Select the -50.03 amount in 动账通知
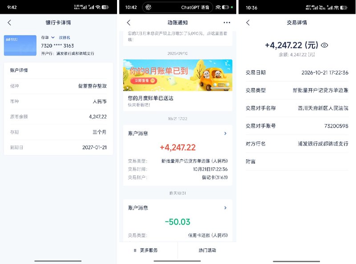Viewport: 356px width, 264px height. pos(178,222)
